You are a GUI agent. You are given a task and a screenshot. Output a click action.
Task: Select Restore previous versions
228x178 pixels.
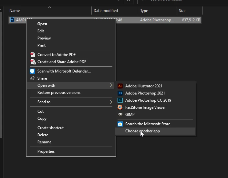click(71, 93)
